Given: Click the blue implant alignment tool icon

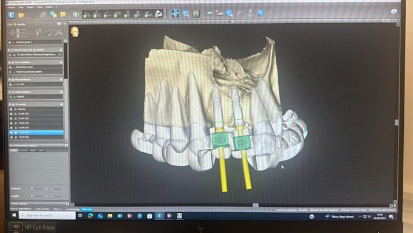Looking at the screenshot, I should [175, 13].
